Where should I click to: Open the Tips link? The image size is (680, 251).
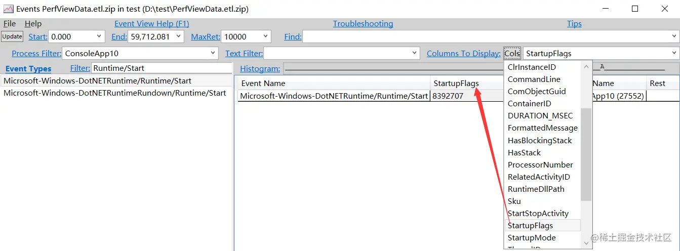coord(574,24)
